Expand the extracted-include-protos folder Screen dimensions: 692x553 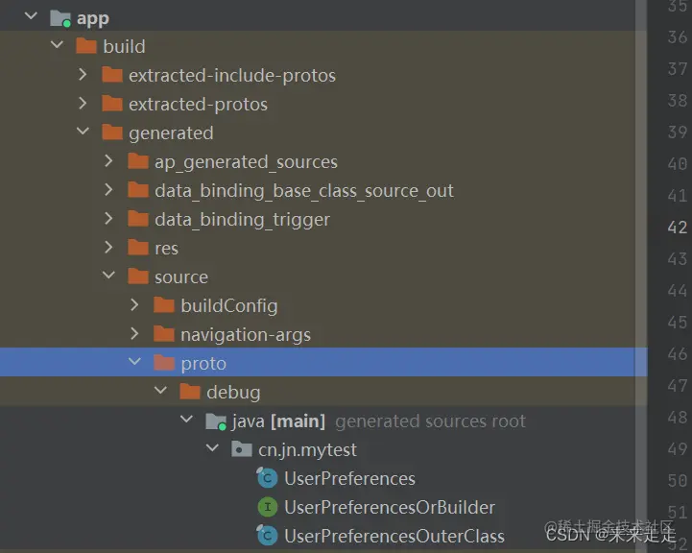coord(83,75)
